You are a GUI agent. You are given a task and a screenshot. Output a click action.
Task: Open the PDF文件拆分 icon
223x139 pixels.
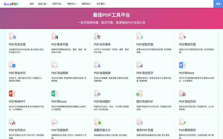point(12,122)
